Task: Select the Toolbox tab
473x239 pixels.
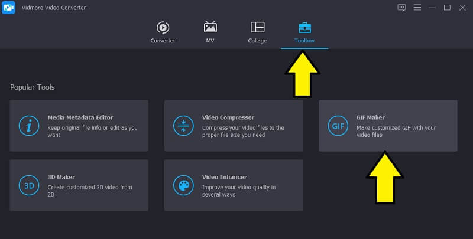Action: tap(304, 33)
